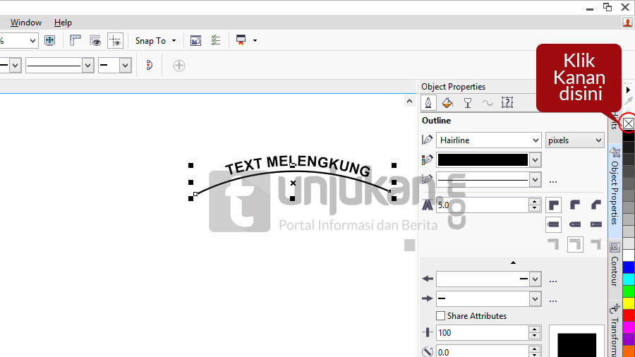
Task: Collapse the outline section arrow
Action: coord(513,262)
